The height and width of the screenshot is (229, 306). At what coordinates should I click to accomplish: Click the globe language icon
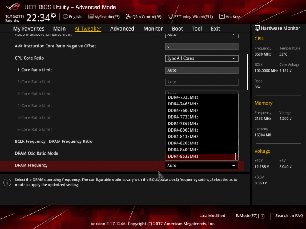(66, 16)
